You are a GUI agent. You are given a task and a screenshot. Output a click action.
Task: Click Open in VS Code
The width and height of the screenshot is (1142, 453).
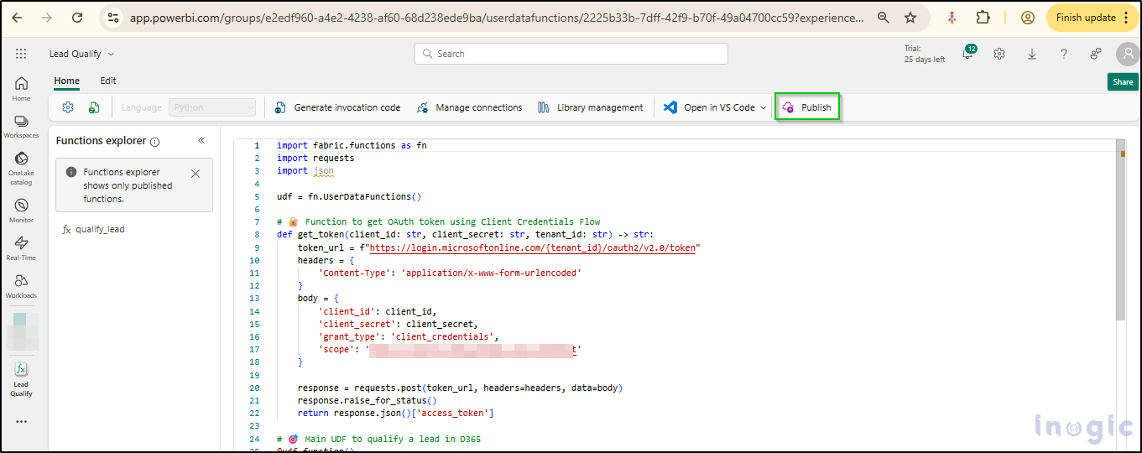coord(709,107)
